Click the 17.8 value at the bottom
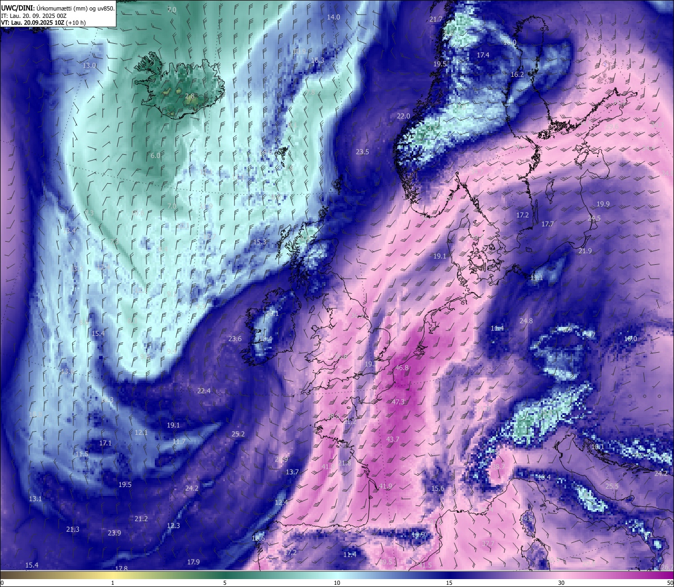 (x=122, y=569)
